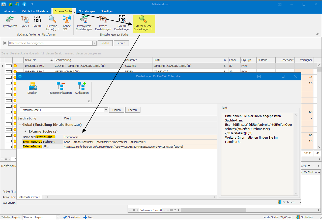Open Externe Suche(n) dropdown arrow
Screen dimensions: 322x220
tap(58, 29)
